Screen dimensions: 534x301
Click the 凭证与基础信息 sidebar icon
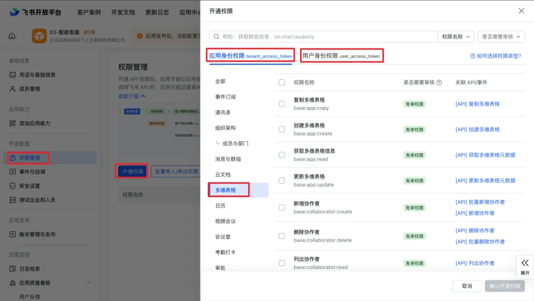[12, 75]
